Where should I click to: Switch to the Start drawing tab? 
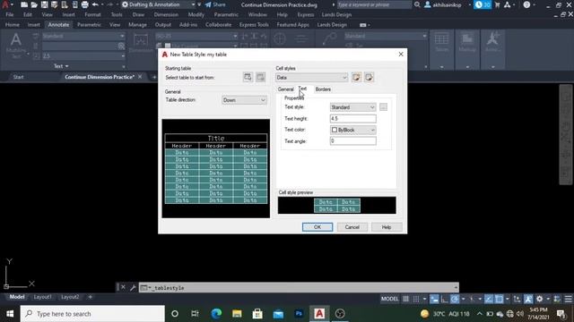click(18, 77)
